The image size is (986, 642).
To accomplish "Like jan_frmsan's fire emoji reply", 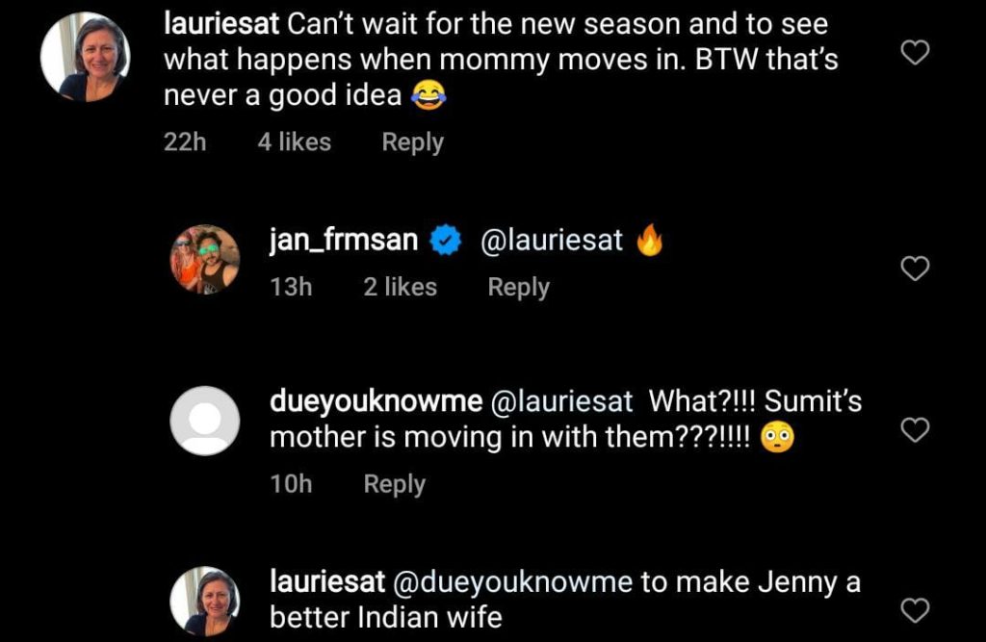I will [x=914, y=270].
